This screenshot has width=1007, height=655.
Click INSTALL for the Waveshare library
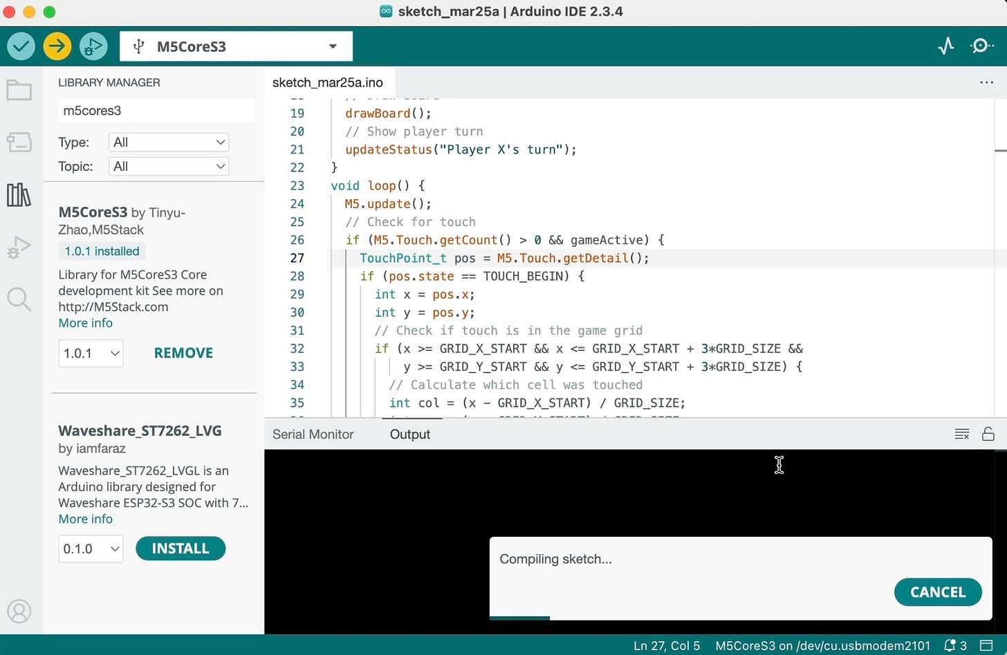[181, 548]
